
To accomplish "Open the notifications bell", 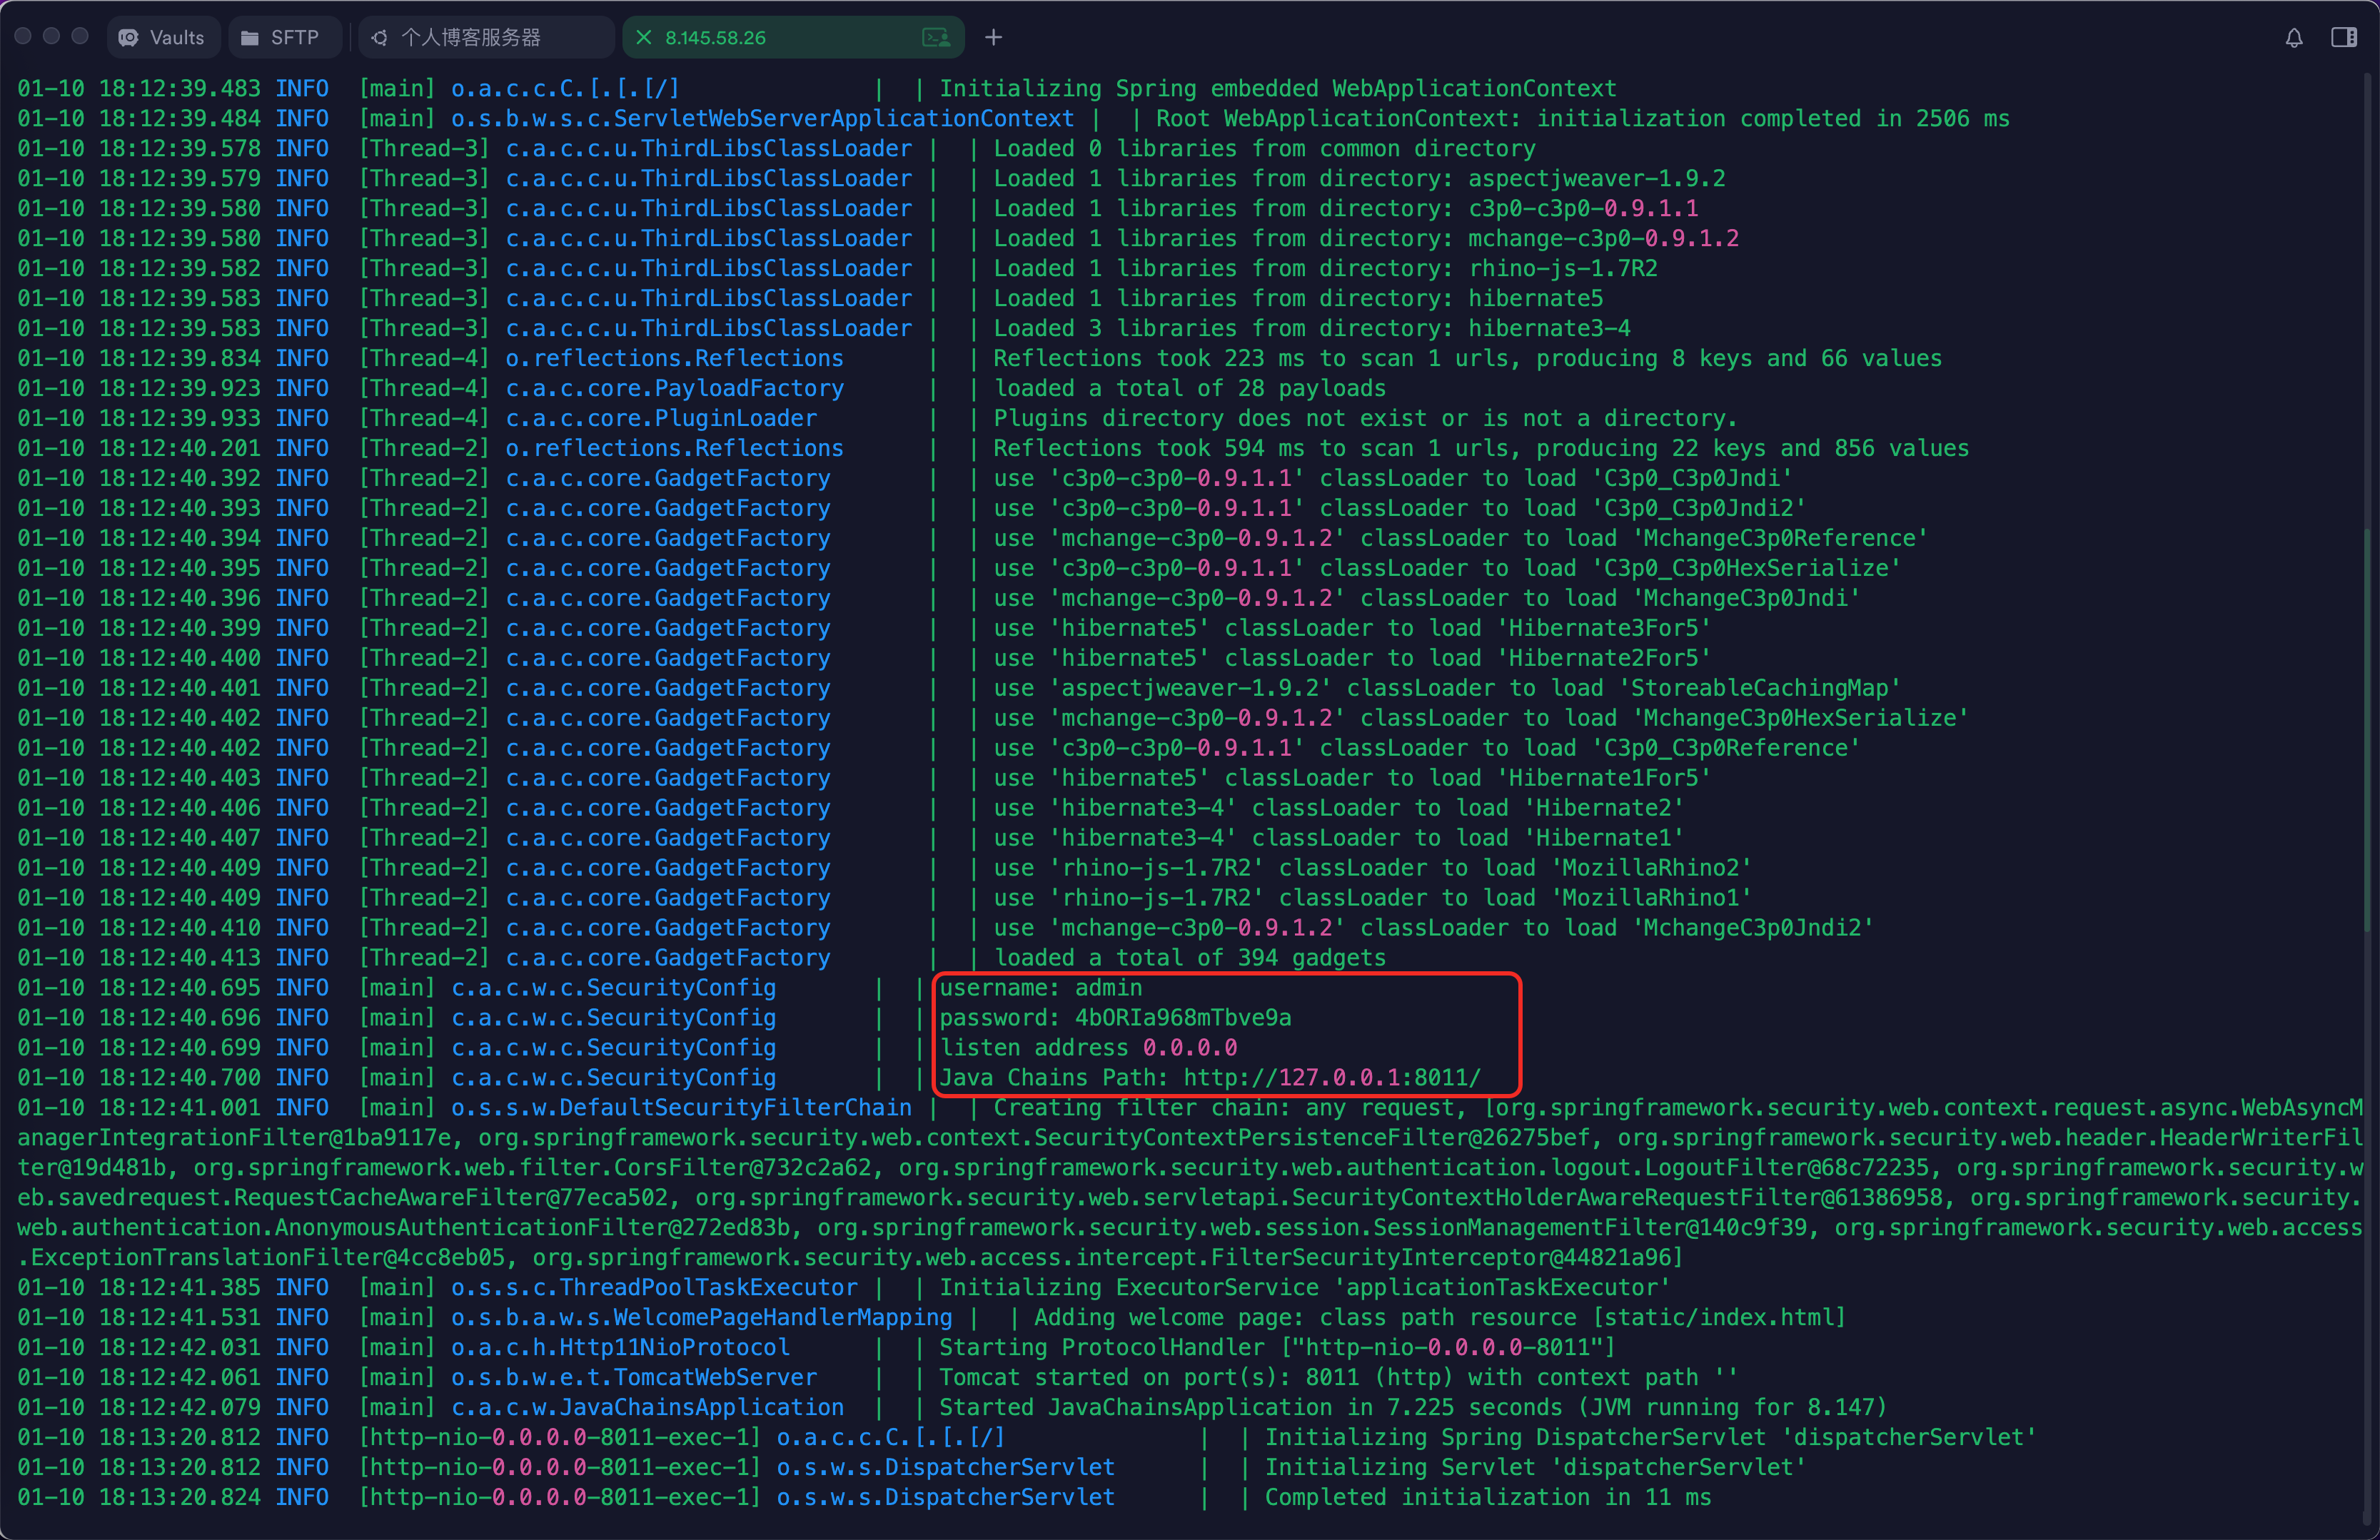I will [2294, 38].
